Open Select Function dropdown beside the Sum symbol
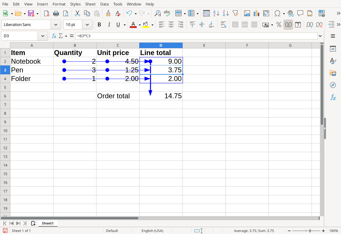The width and height of the screenshot is (341, 234). (x=66, y=36)
